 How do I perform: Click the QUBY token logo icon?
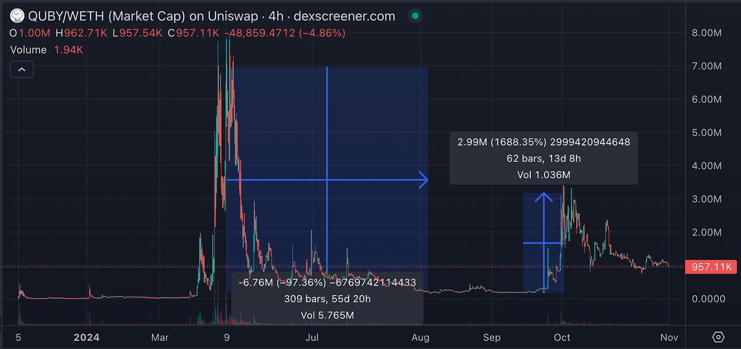[17, 16]
